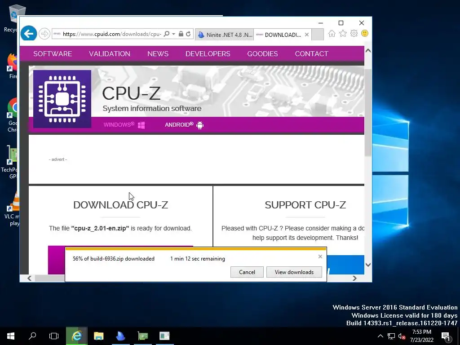Click the horizontal scroll-right arrow
The image size is (460, 345).
(354, 278)
